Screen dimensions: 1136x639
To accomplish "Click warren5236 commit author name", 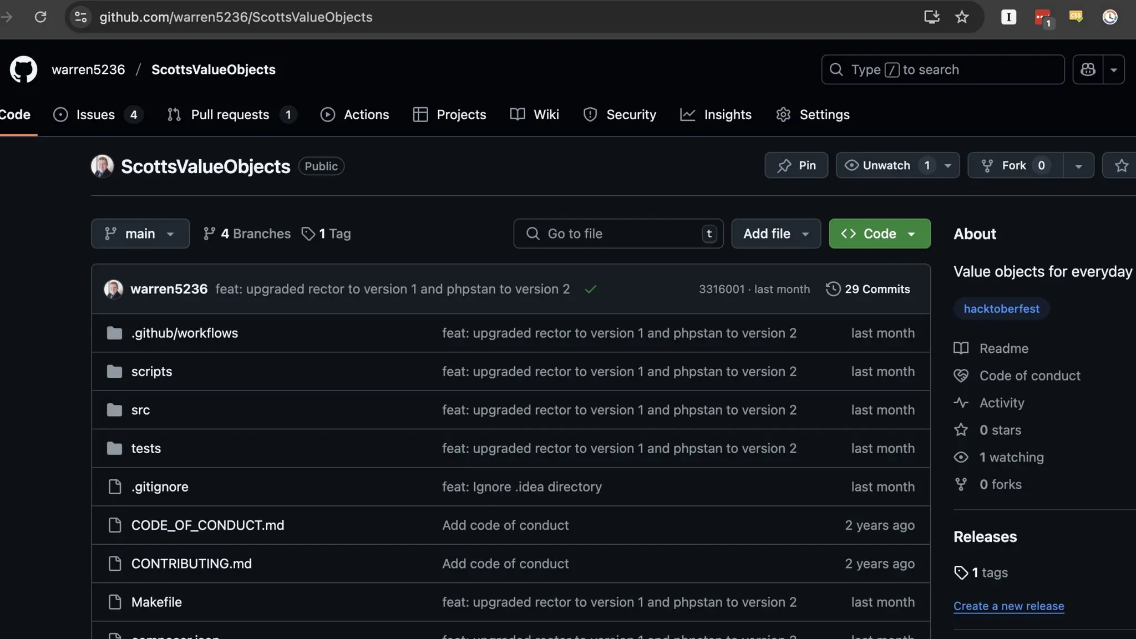I will [x=169, y=289].
